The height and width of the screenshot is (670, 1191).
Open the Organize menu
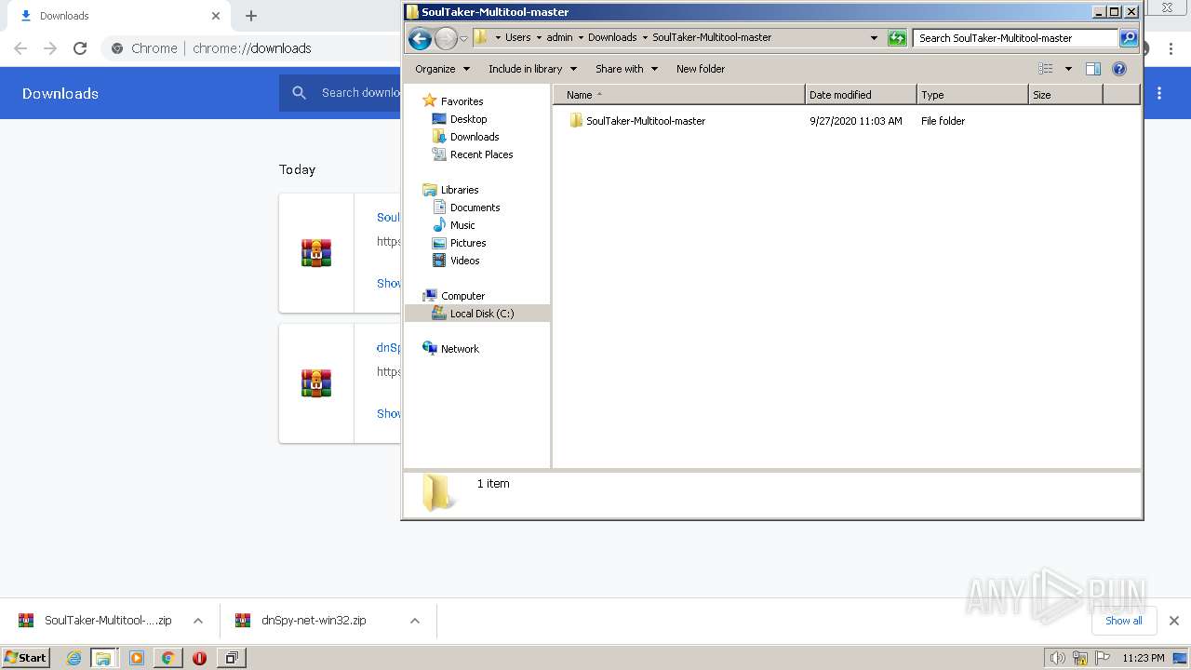click(443, 69)
